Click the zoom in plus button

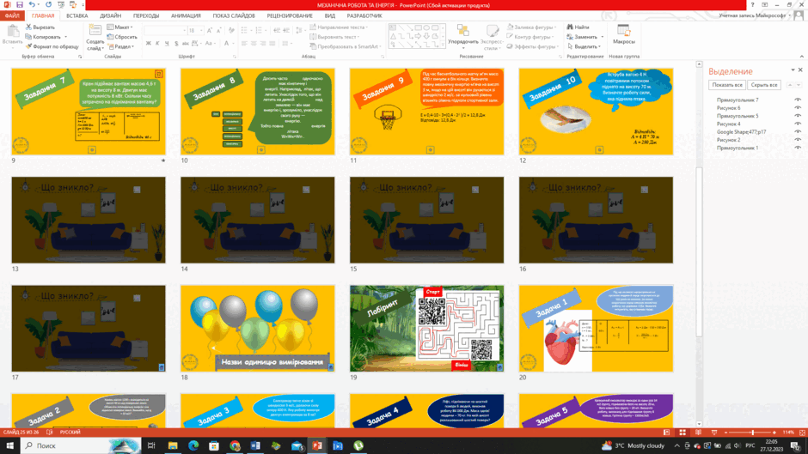(774, 433)
